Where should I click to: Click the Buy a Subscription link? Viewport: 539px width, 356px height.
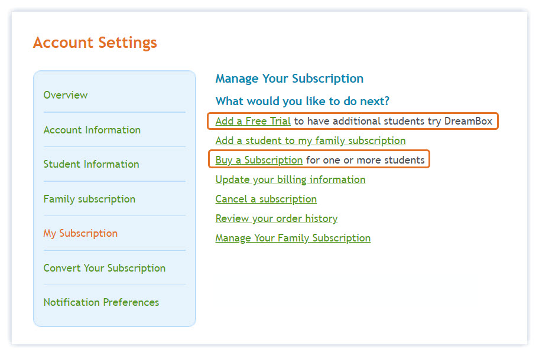coord(259,160)
